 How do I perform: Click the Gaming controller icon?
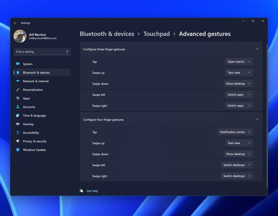point(18,124)
